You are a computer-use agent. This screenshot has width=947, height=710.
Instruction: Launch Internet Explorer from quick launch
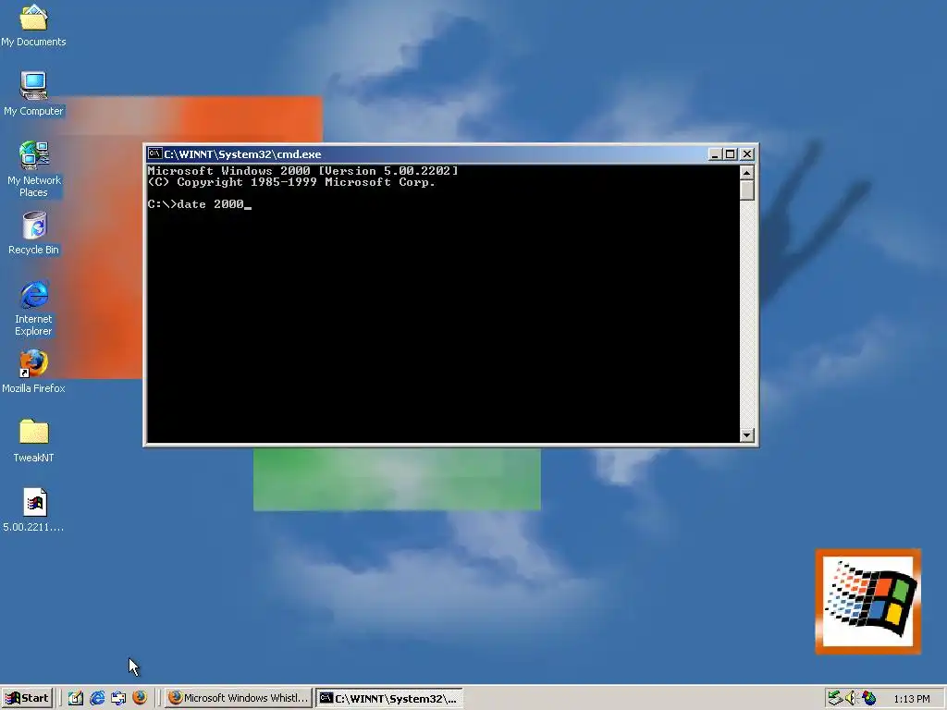[x=96, y=698]
